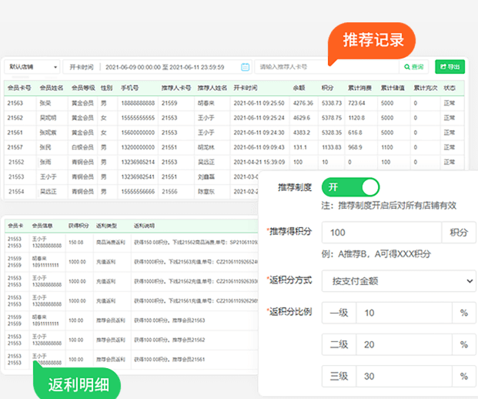Select the orange 推荐记录 label
478x399 pixels.
click(373, 40)
